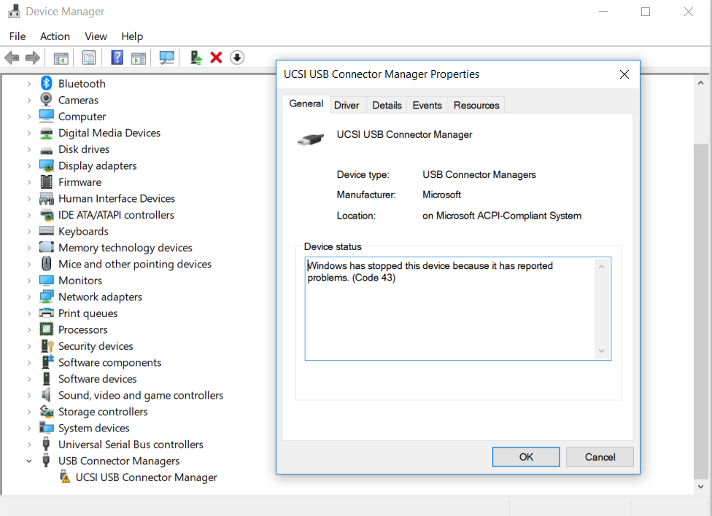Click the Show/Hide console tree icon
Image resolution: width=712 pixels, height=516 pixels.
(61, 58)
